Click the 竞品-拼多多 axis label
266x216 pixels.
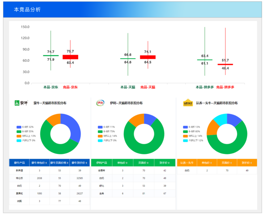[225, 87]
